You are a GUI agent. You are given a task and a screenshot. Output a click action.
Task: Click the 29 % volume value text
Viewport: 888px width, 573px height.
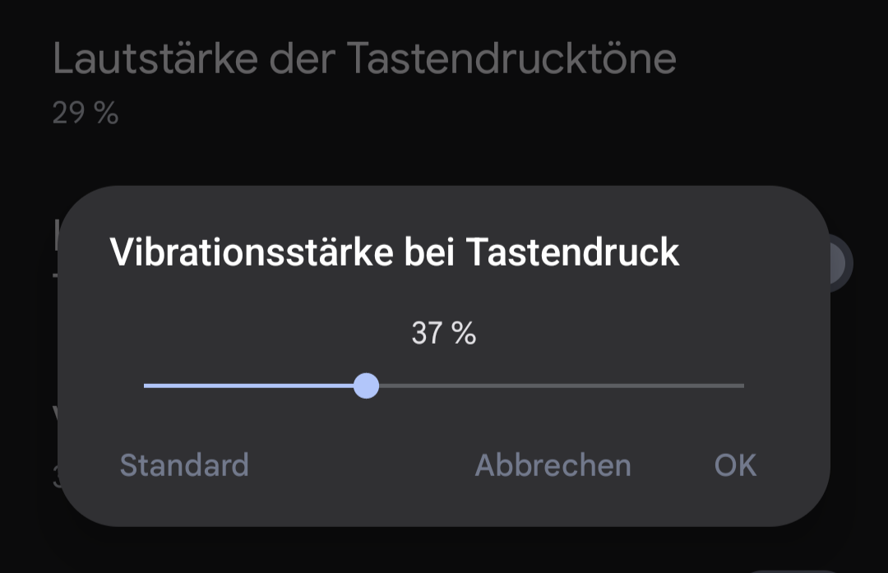tap(86, 113)
